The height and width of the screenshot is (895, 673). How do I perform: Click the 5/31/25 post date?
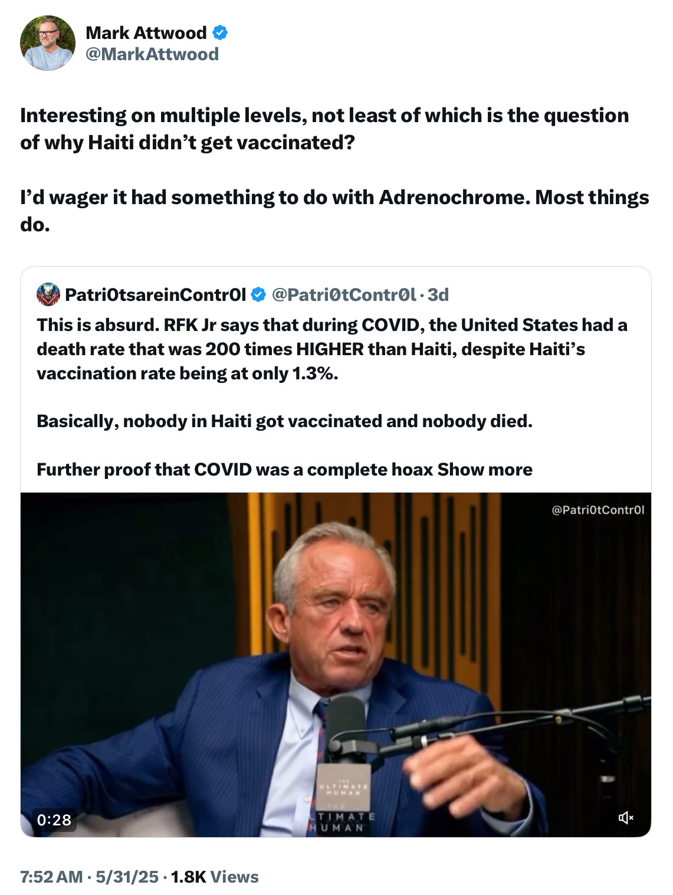click(127, 877)
